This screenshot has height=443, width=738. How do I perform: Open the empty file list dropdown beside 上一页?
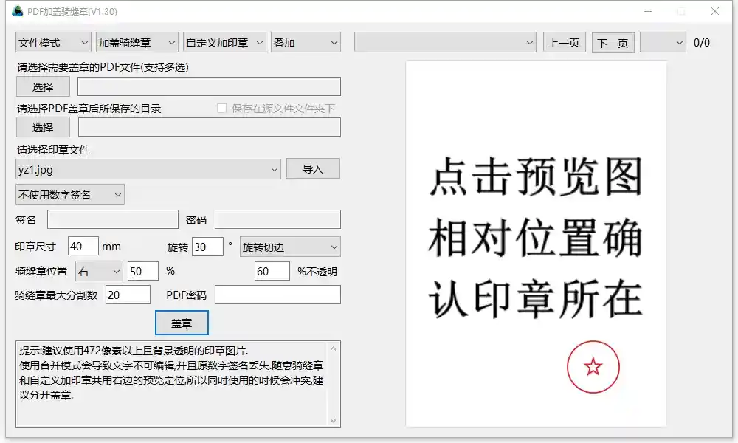445,43
